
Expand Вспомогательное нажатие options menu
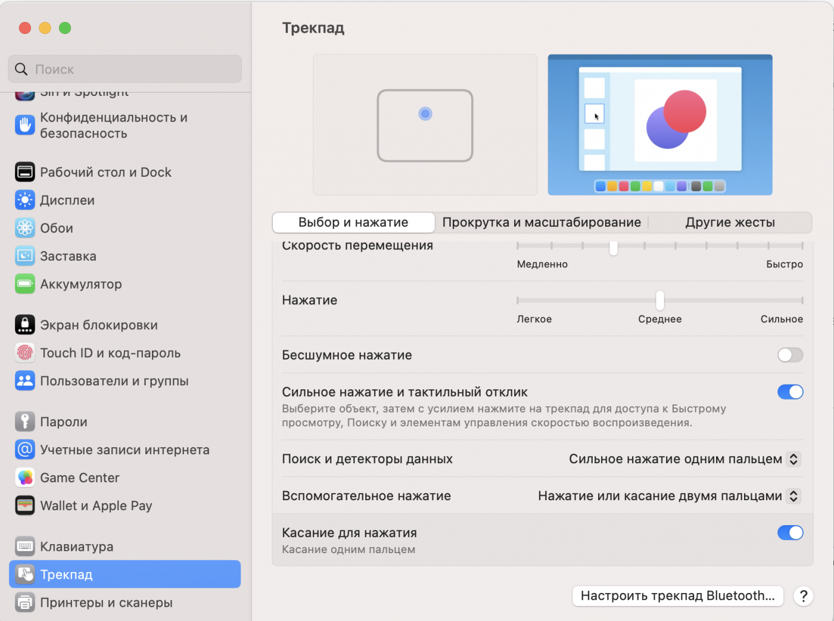(x=668, y=496)
